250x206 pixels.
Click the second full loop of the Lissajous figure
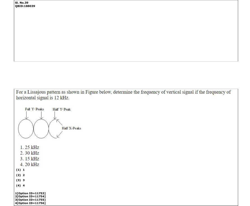tap(41, 128)
